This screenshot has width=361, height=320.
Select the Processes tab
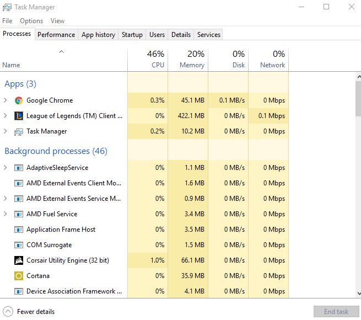tap(17, 34)
